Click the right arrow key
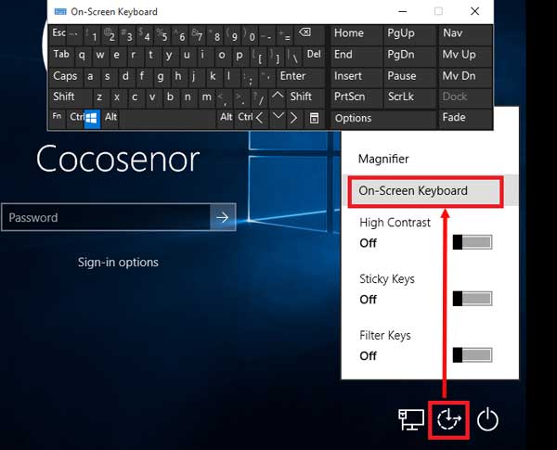 click(x=293, y=118)
